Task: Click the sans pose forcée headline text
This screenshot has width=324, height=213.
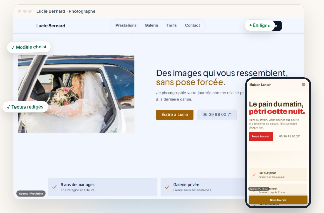Action: [191, 82]
